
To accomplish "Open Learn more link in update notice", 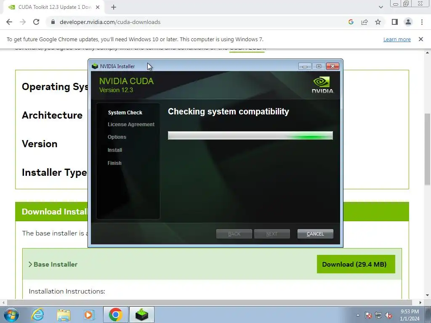I will pos(397,39).
